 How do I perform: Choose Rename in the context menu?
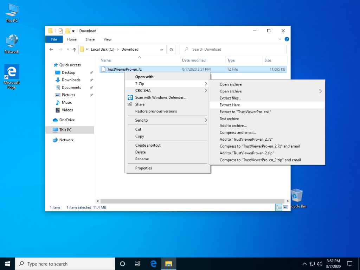coord(167,159)
